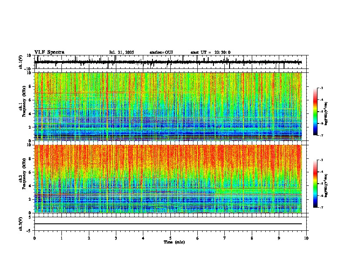This screenshot has width=345, height=267.
Task: Click the "-3" label atop the ch.1 color bar
Action: pyautogui.click(x=321, y=88)
